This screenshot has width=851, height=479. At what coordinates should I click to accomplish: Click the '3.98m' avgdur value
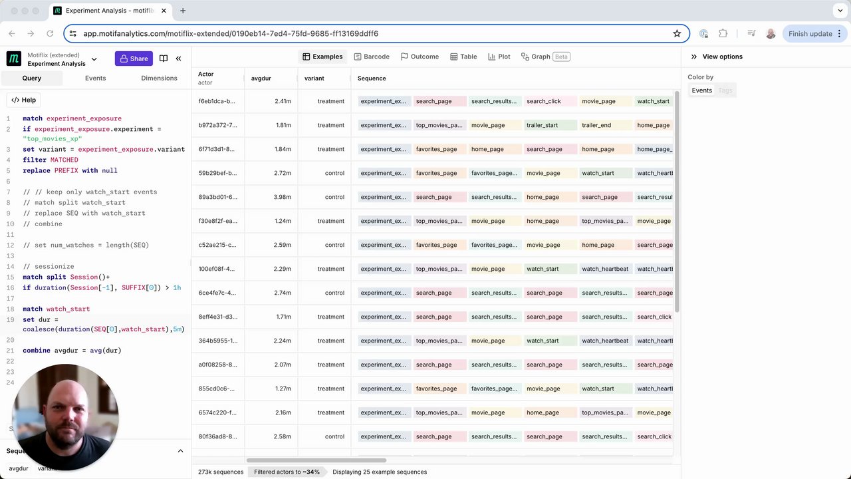[x=283, y=197]
